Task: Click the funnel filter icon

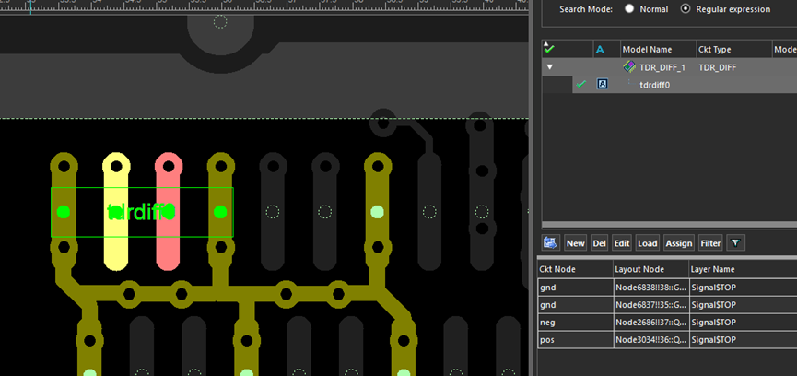Action: [735, 243]
